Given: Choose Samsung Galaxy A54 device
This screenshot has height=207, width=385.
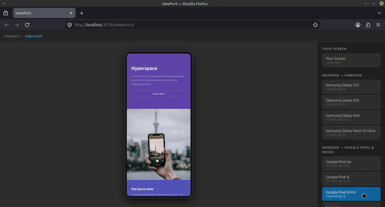Looking at the screenshot, I should pos(351,117).
